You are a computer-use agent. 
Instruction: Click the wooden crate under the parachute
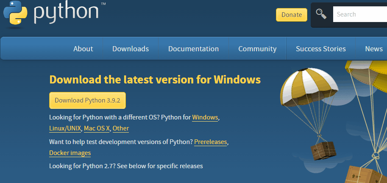tap(323, 150)
